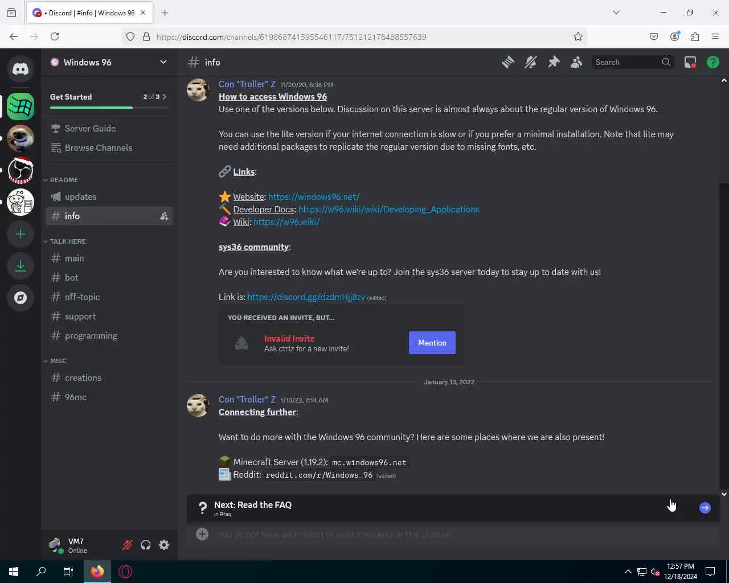Open Firefox account profile icon
Image resolution: width=729 pixels, height=583 pixels.
[675, 36]
